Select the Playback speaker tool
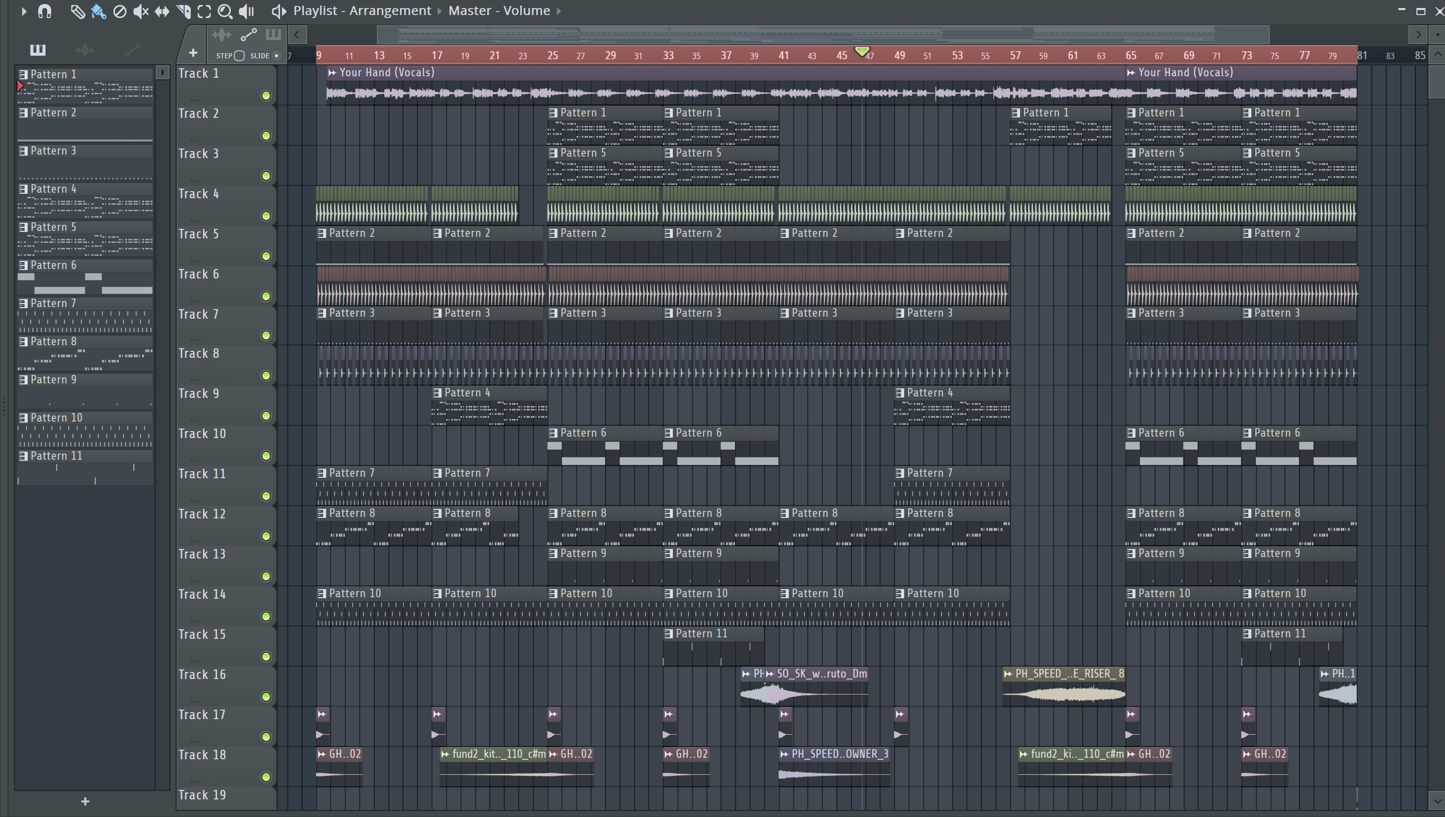Screen dimensions: 1445x817 [246, 11]
